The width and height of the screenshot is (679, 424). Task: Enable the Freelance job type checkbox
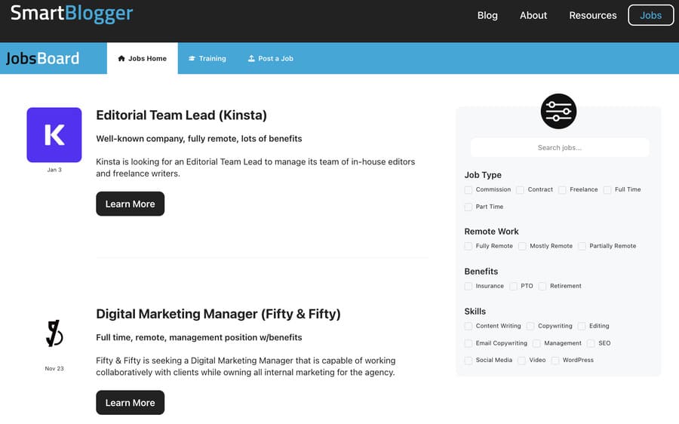(562, 190)
